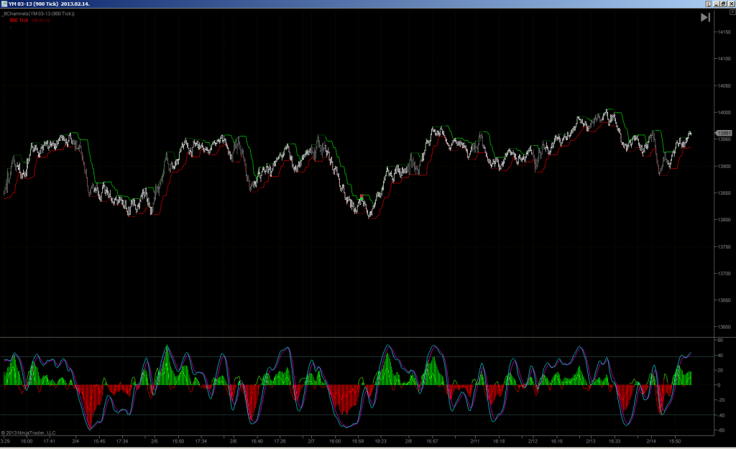Close the YM 03-13 chart window

tap(731, 4)
